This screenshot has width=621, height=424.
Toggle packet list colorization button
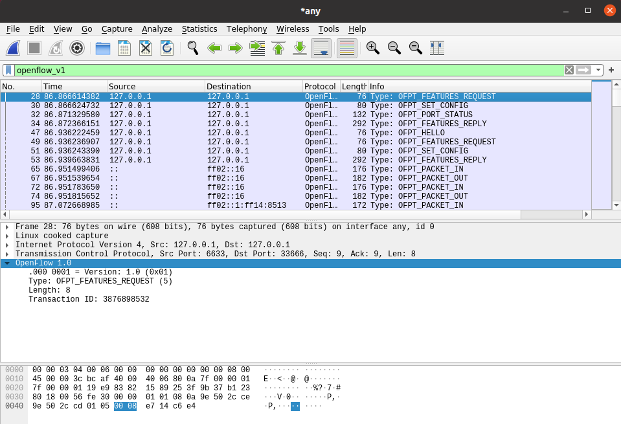click(347, 48)
